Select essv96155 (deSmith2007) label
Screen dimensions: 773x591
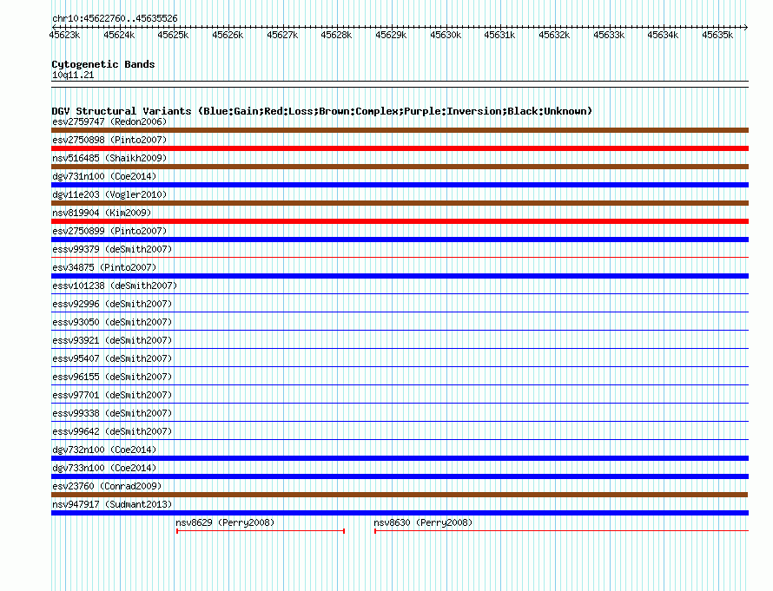coord(112,377)
